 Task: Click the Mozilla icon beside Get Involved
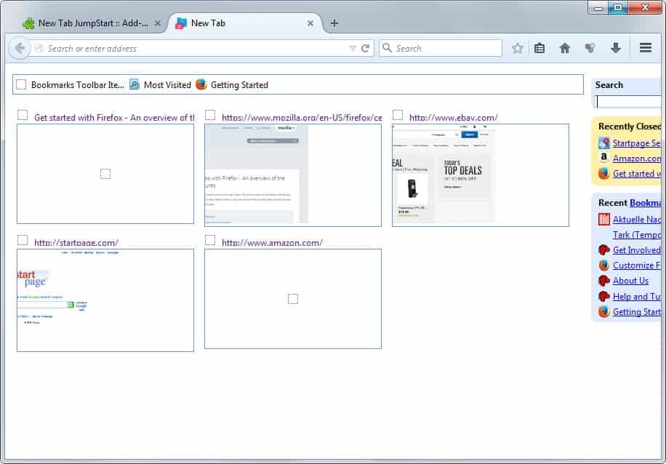[x=604, y=250]
